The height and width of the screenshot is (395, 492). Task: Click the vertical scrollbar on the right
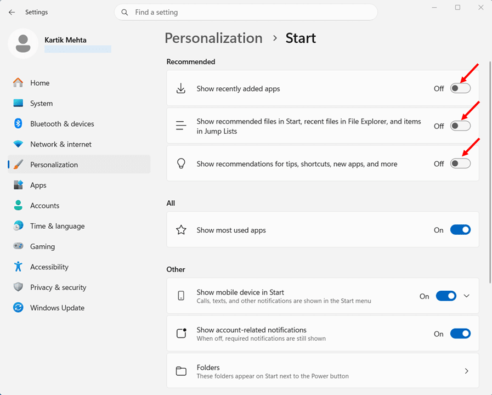pyautogui.click(x=489, y=165)
